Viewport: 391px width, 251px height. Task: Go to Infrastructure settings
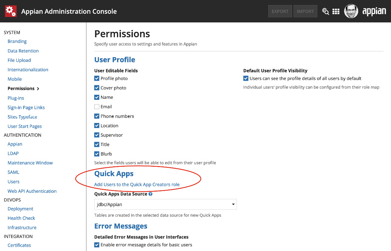coord(22,227)
